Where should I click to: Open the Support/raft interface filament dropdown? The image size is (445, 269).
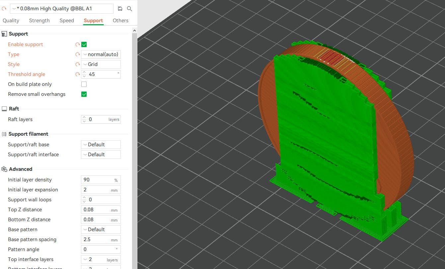click(x=101, y=155)
